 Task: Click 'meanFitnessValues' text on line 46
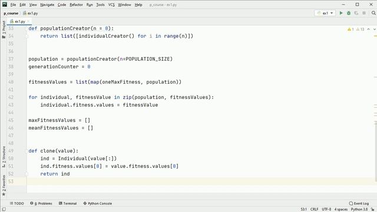54,128
